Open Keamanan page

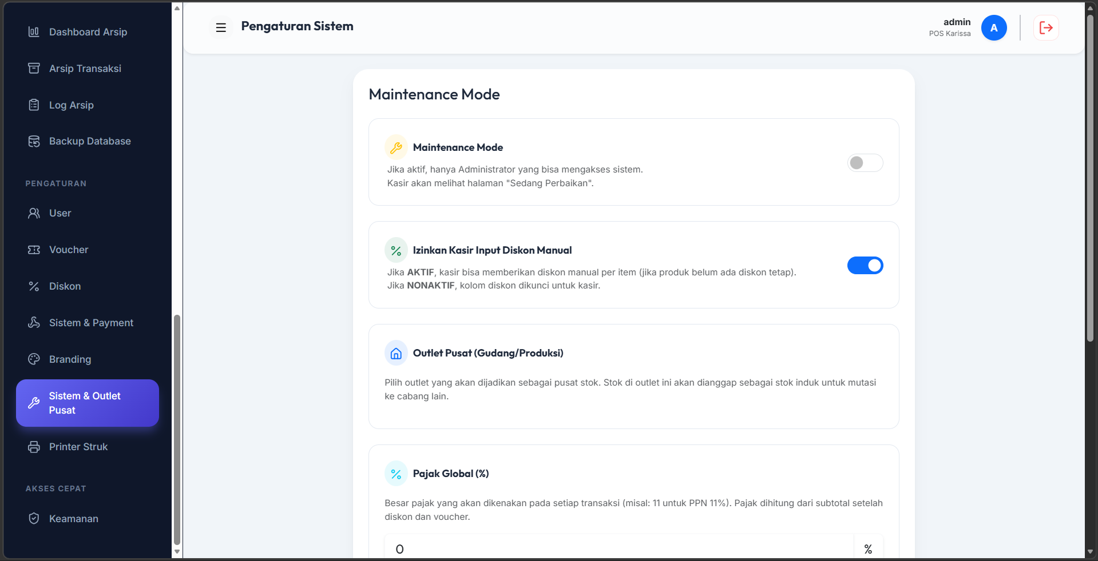point(88,519)
